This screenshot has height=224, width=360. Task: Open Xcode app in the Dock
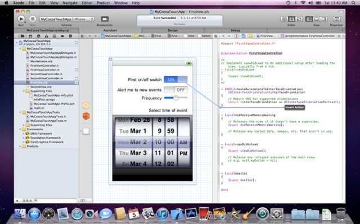pos(177,214)
